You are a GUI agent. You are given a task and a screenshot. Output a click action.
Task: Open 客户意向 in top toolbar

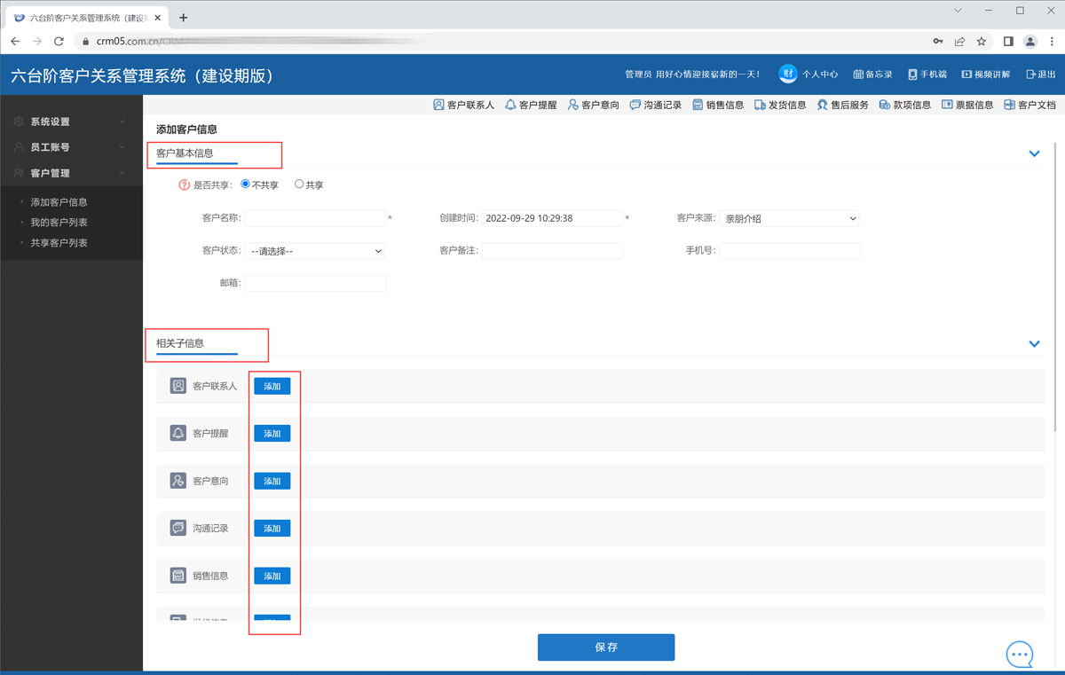click(593, 105)
